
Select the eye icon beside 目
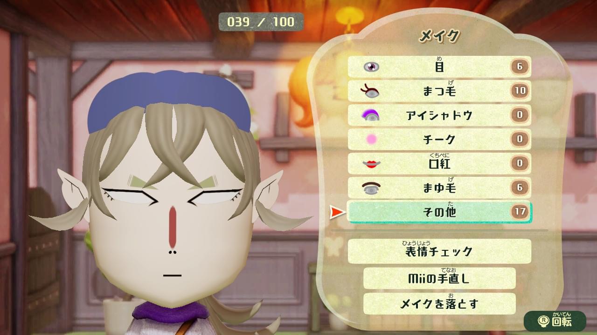371,67
